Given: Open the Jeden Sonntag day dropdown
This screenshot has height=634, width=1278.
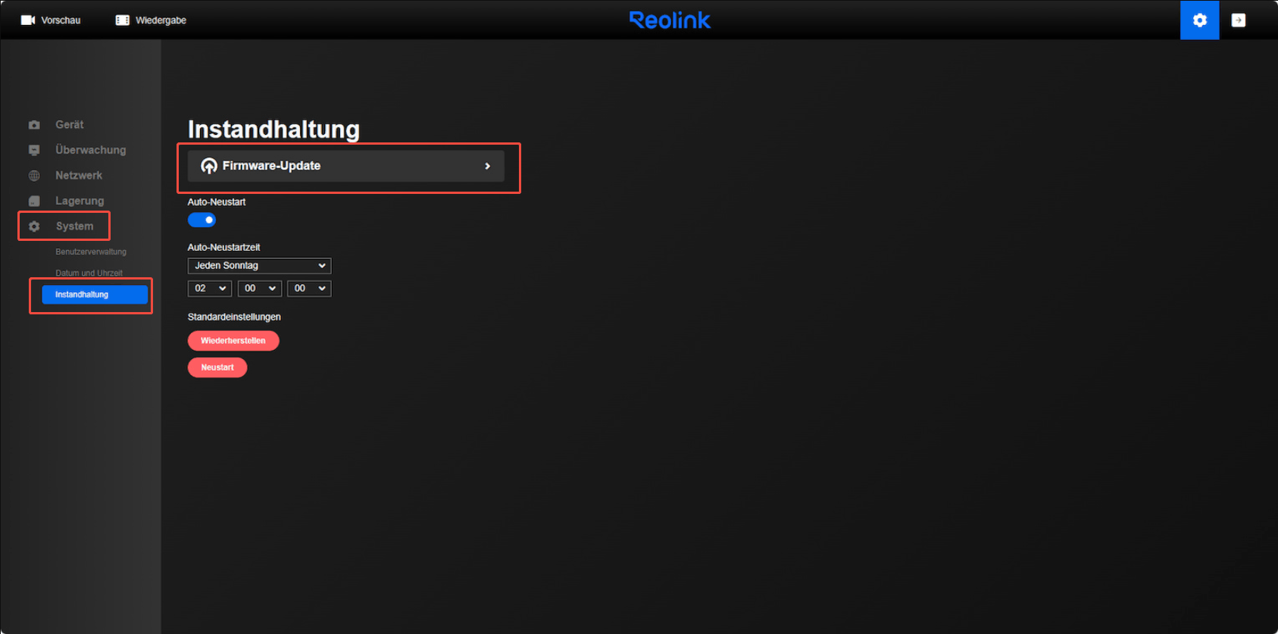Looking at the screenshot, I should [259, 266].
